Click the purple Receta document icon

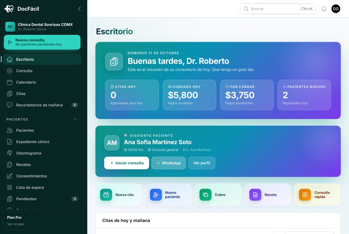coord(255,195)
